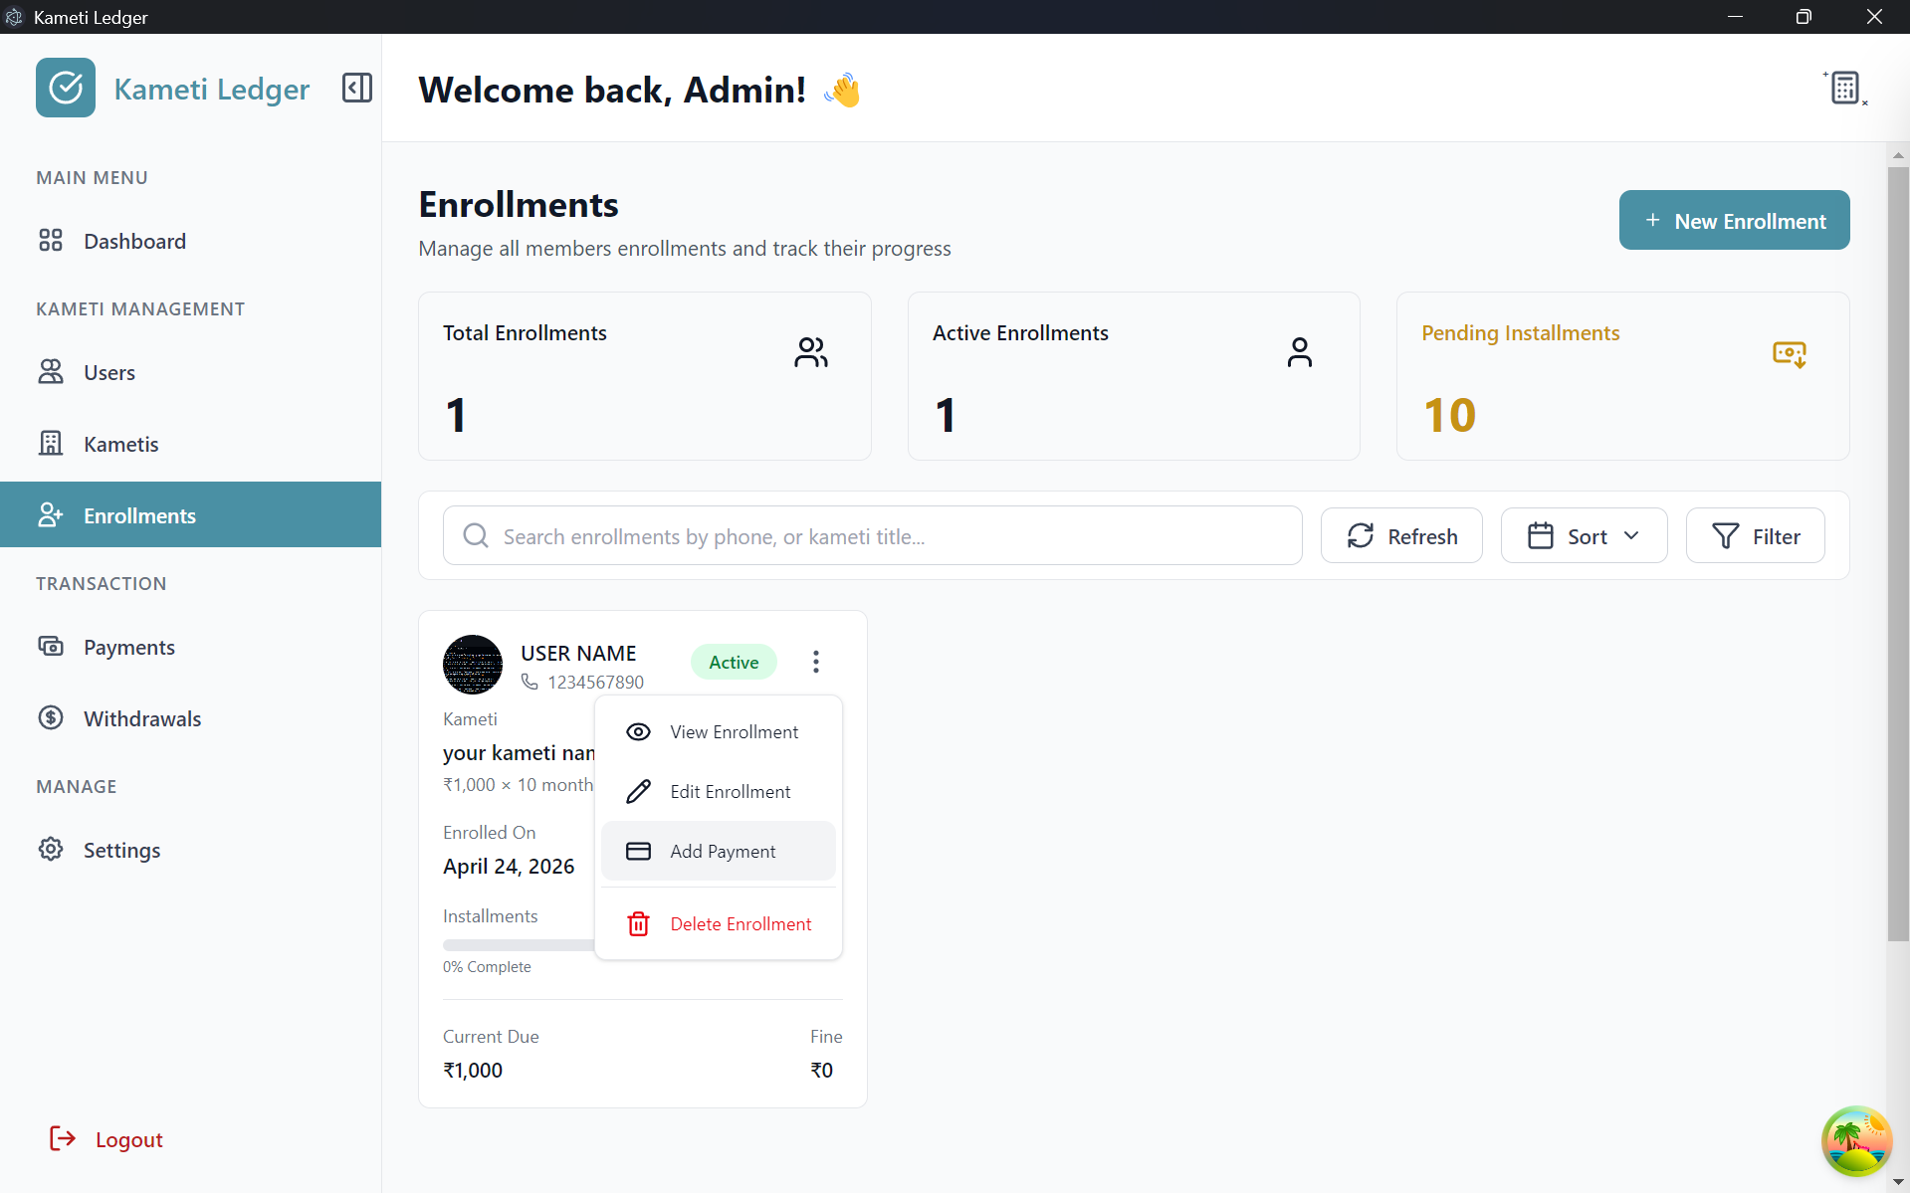Image resolution: width=1910 pixels, height=1193 pixels.
Task: Refresh the enrollments list
Action: (1401, 536)
